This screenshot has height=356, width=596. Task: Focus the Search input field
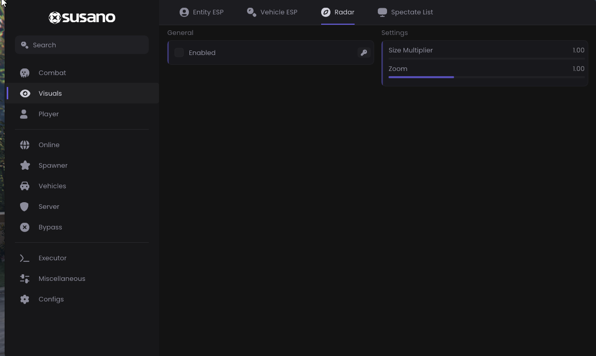(82, 45)
